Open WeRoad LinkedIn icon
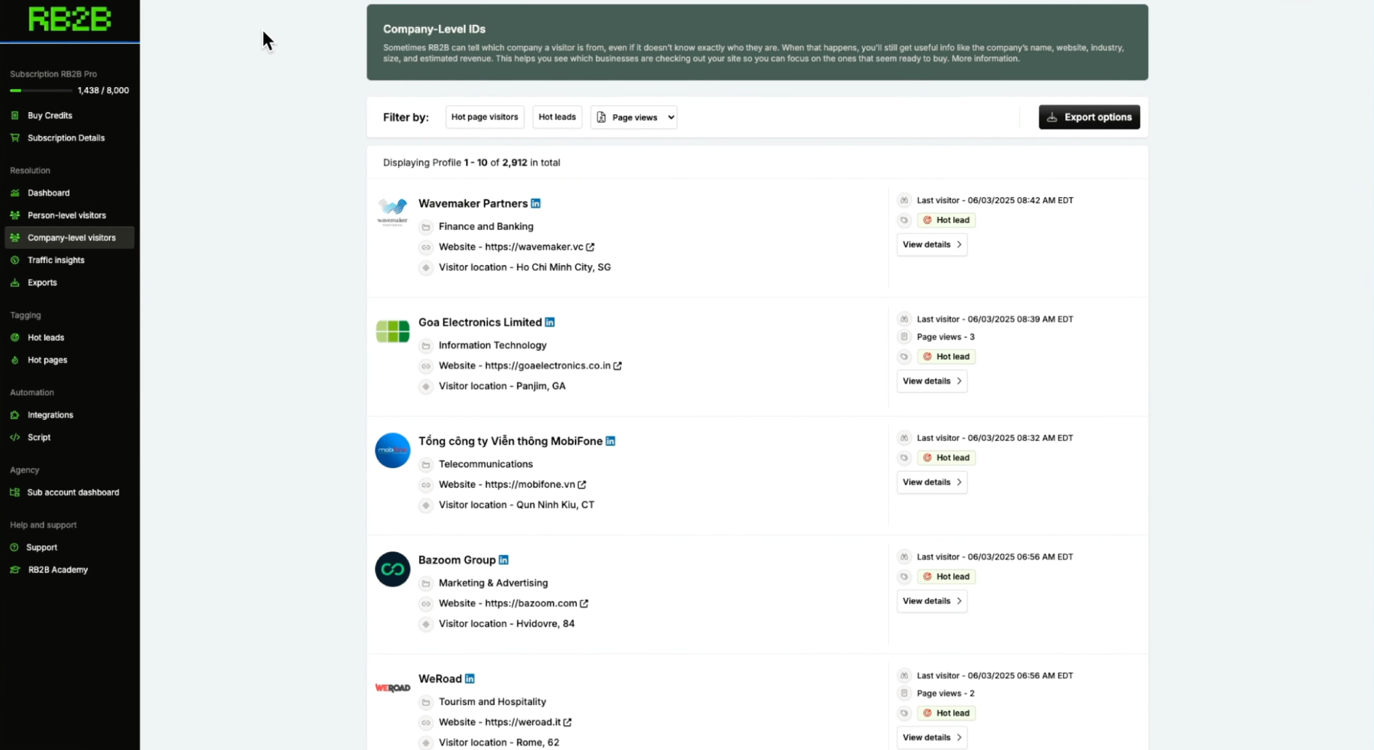The image size is (1374, 750). [470, 678]
